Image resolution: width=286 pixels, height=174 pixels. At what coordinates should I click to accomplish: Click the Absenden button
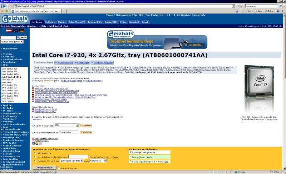point(86,133)
